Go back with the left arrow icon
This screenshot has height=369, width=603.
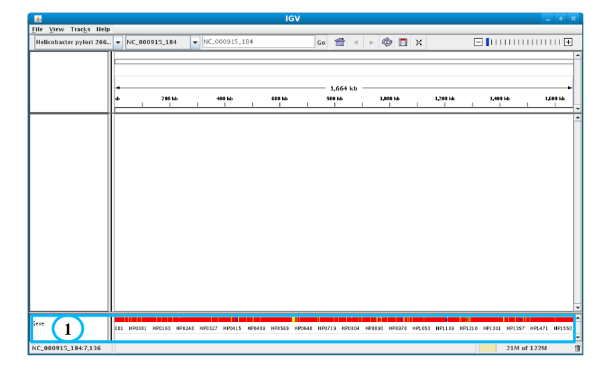click(x=356, y=42)
